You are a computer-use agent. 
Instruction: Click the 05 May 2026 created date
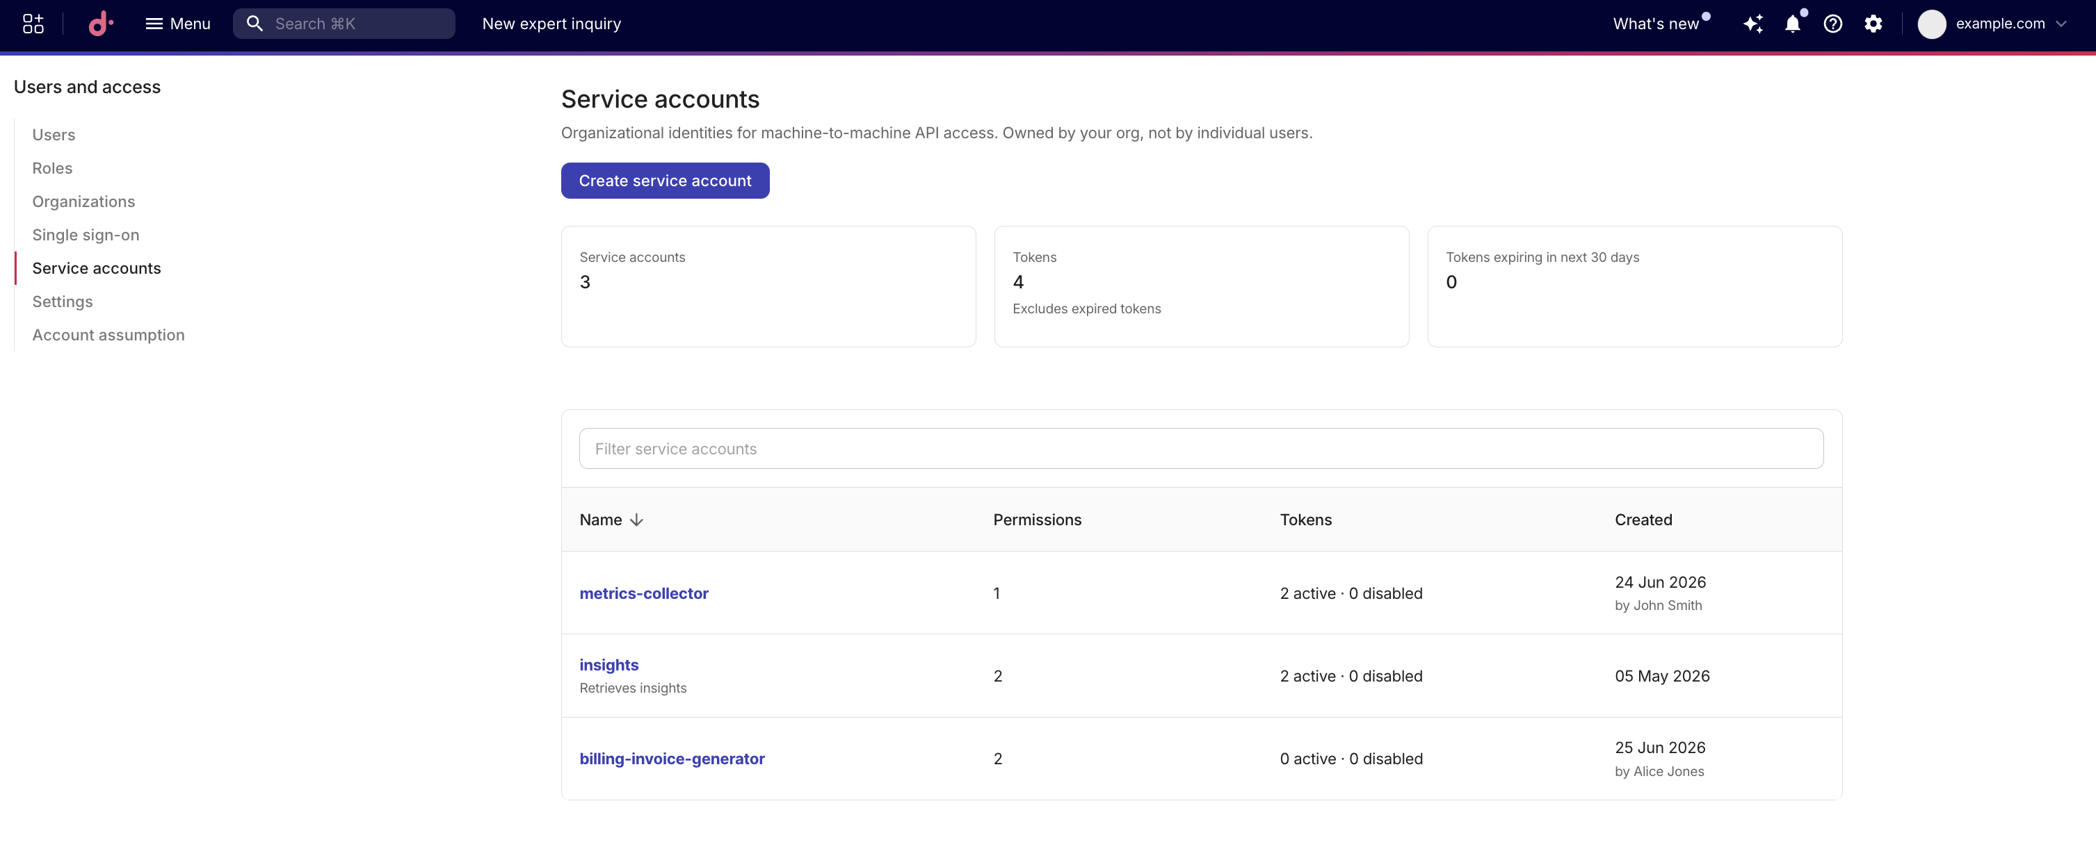click(1661, 676)
